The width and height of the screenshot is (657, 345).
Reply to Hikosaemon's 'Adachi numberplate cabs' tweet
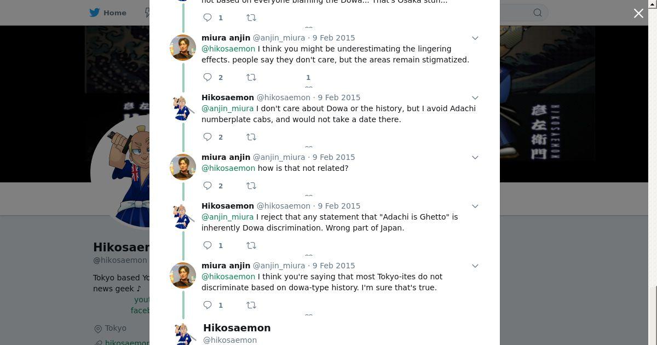pos(208,137)
